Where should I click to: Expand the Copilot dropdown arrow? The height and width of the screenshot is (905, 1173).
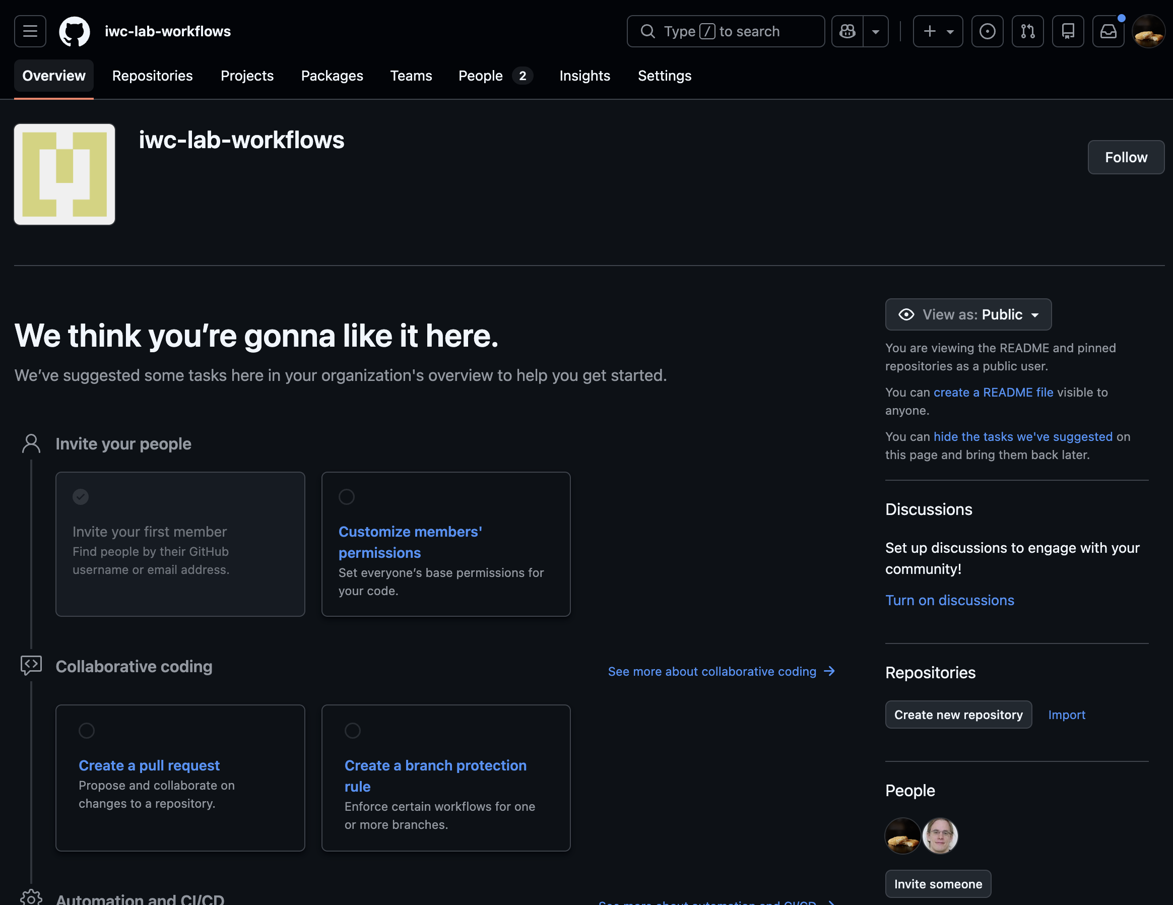tap(876, 31)
